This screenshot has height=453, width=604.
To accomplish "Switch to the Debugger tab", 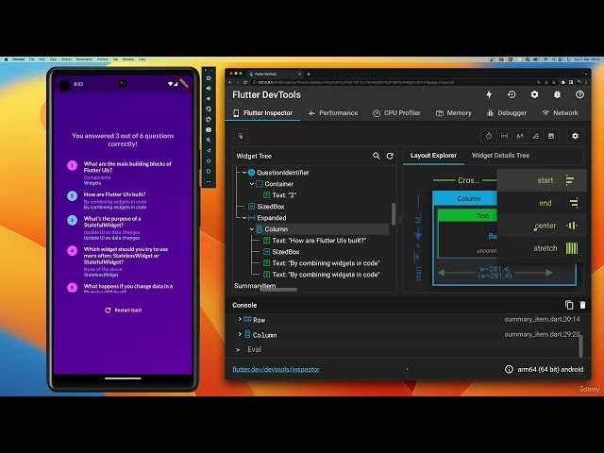I will click(507, 113).
